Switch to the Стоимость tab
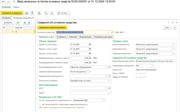The image size is (180, 112). [62, 37]
